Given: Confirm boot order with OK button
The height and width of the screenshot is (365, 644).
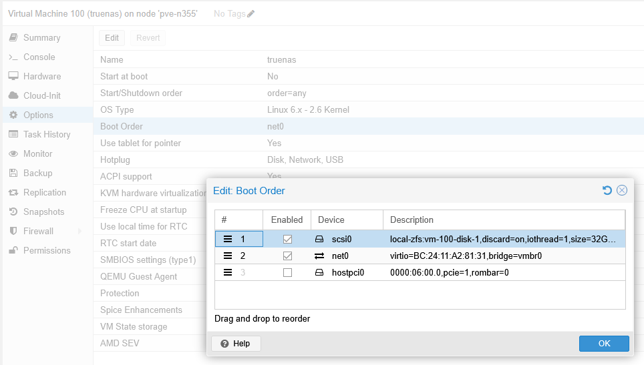Looking at the screenshot, I should 604,344.
